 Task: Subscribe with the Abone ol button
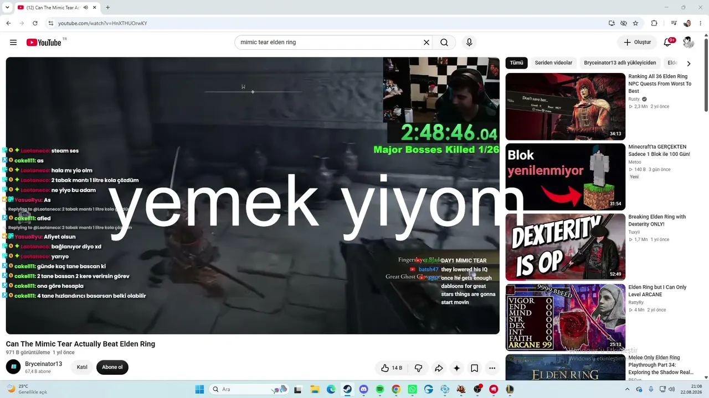[x=112, y=368]
